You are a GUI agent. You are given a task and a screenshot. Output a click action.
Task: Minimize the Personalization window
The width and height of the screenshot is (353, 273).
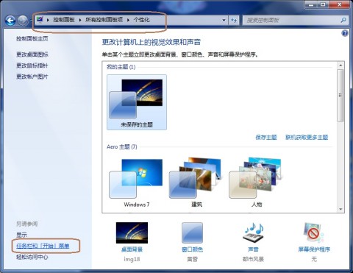click(311, 4)
